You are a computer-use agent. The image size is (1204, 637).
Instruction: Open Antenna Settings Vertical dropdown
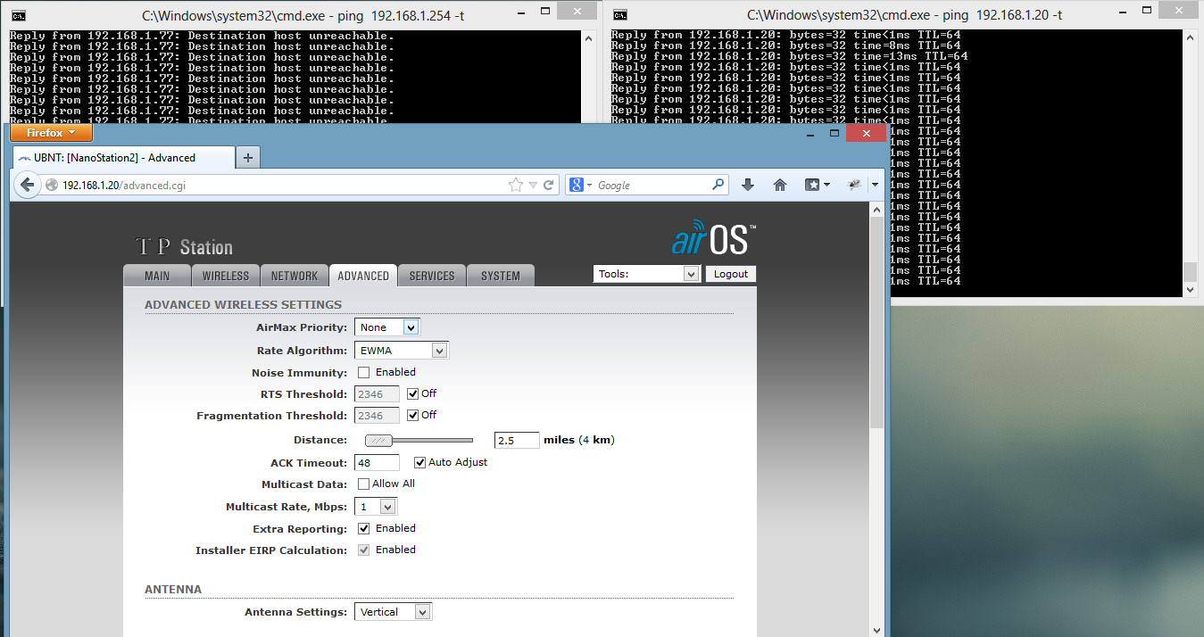coord(394,612)
